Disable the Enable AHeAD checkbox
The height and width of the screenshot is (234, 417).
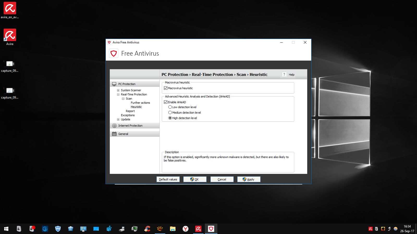tap(165, 102)
